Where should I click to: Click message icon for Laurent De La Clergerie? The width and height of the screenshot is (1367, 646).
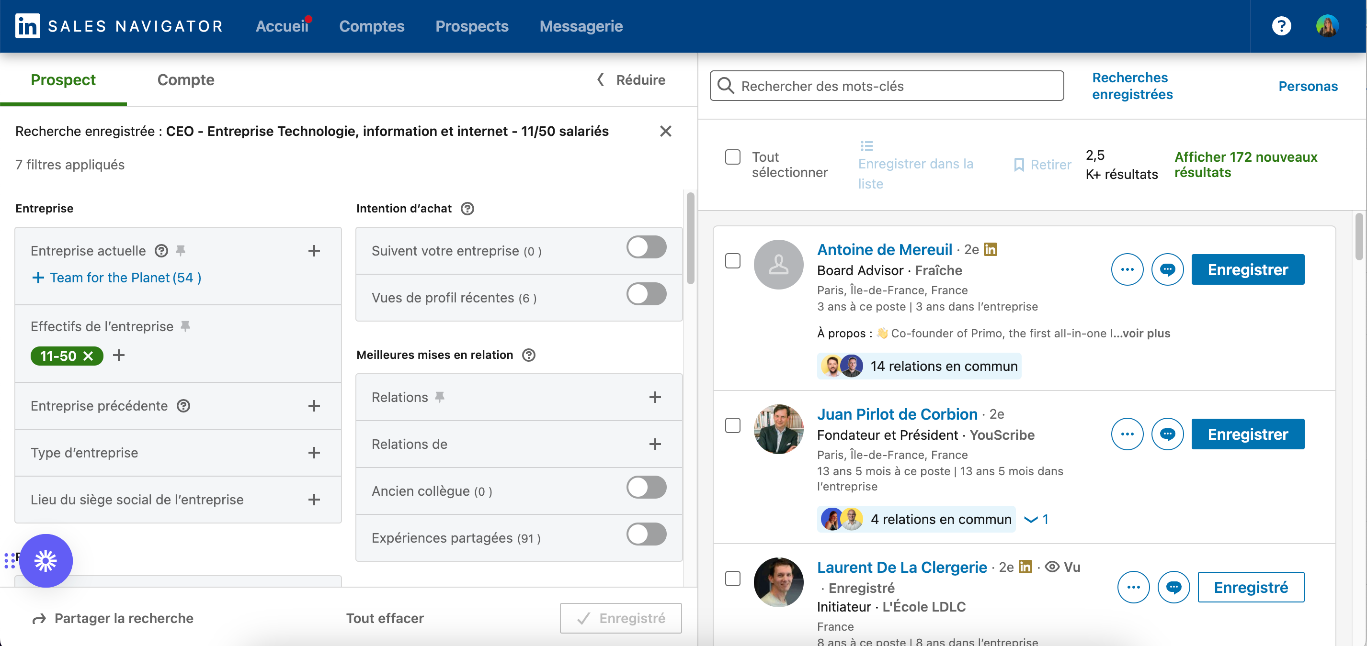point(1173,587)
